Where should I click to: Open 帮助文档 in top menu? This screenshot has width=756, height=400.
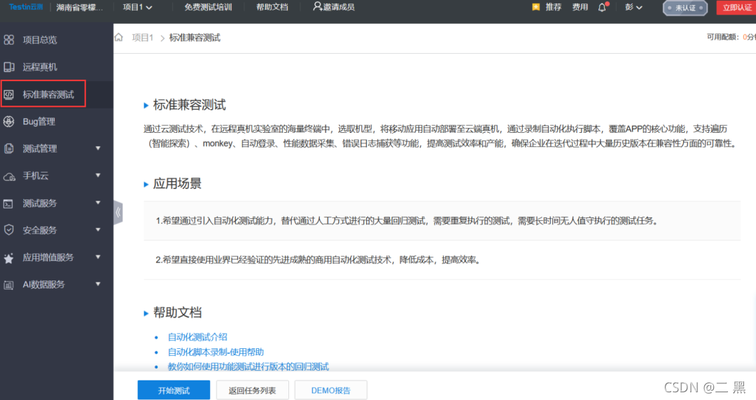(x=272, y=7)
